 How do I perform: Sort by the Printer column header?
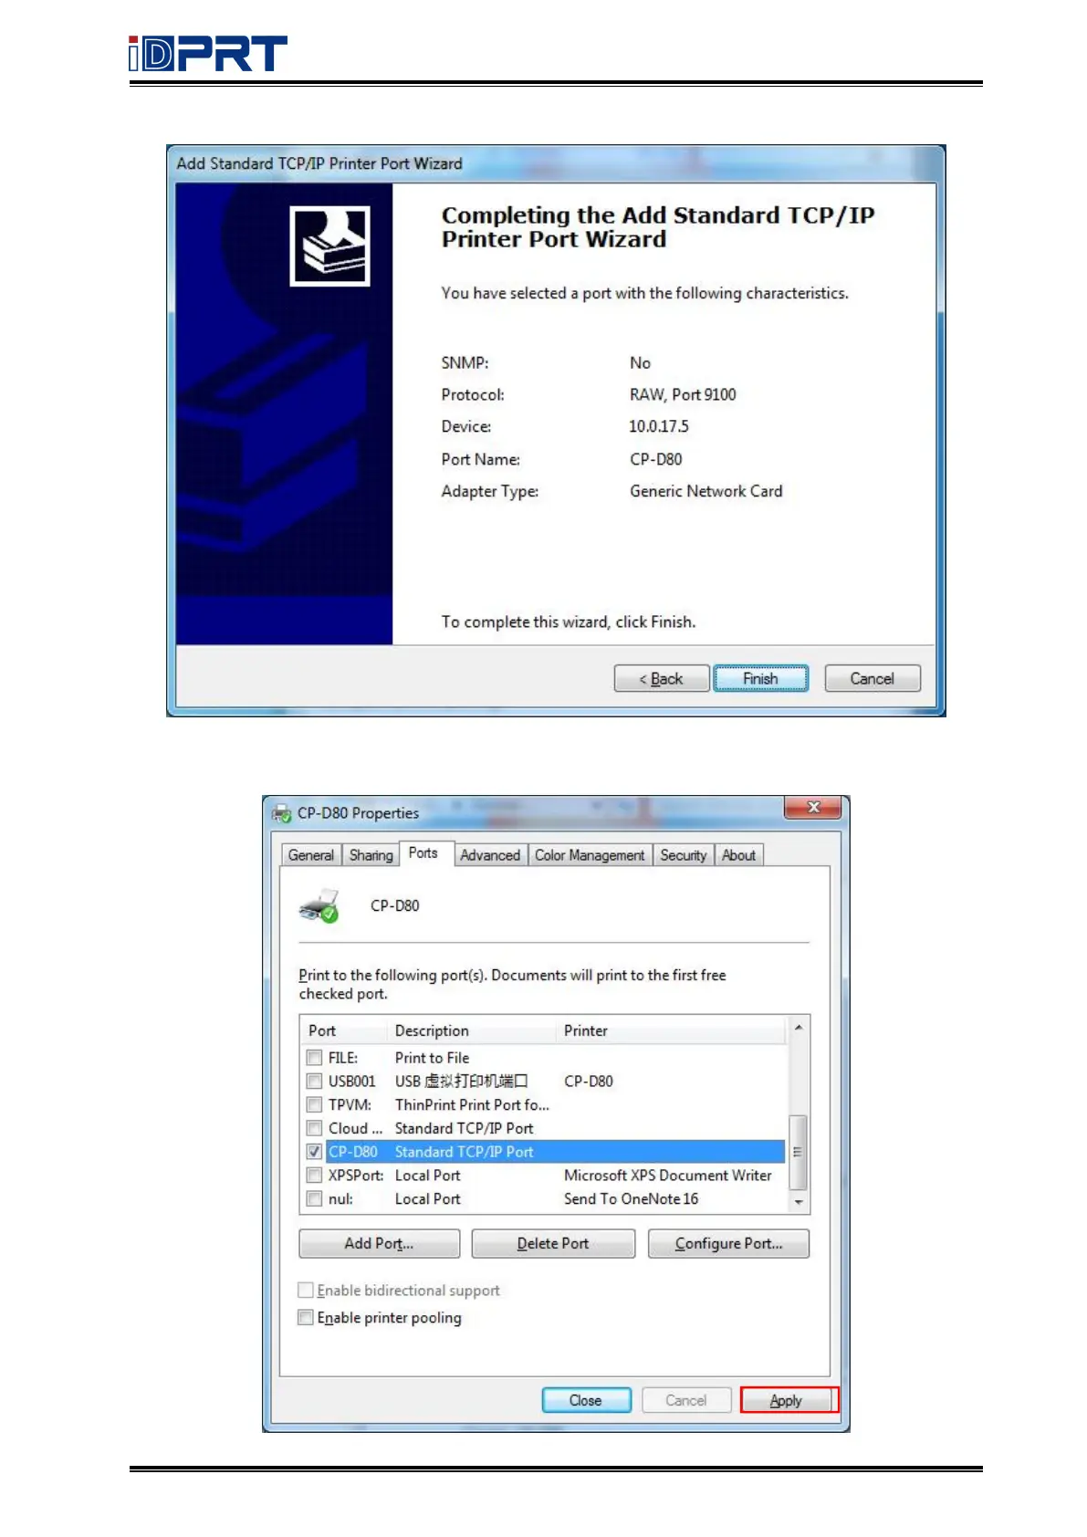[671, 1031]
